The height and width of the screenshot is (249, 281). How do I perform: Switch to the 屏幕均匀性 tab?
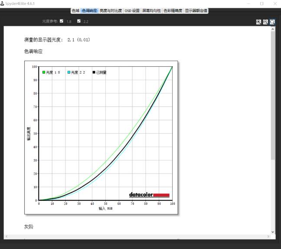point(151,11)
